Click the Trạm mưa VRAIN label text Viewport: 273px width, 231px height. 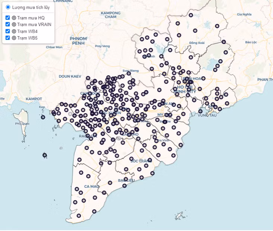tap(34, 24)
